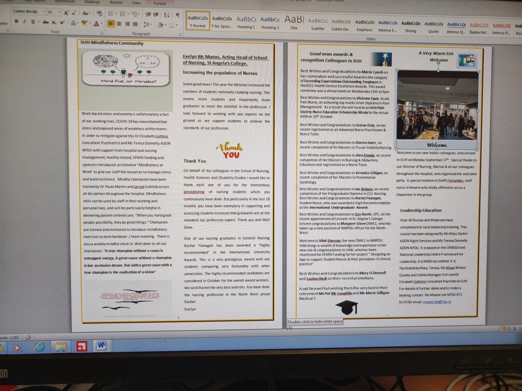Viewport: 522px width, 391px height.
Task: Open Windows Media Player from taskbar
Action: pyautogui.click(x=17, y=347)
